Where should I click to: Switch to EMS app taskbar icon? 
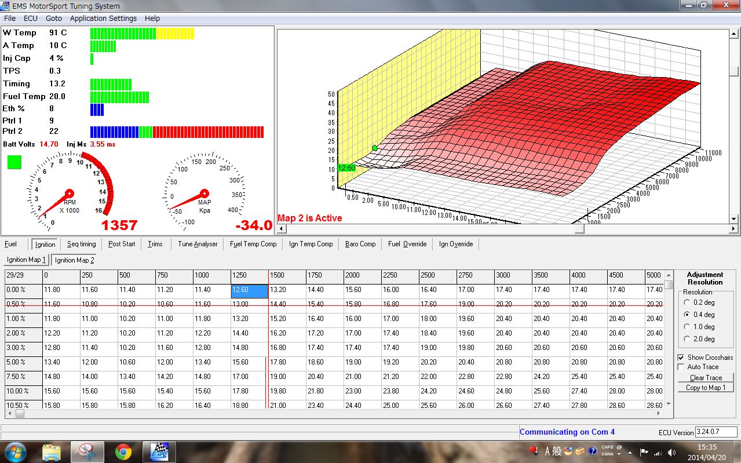pyautogui.click(x=159, y=451)
